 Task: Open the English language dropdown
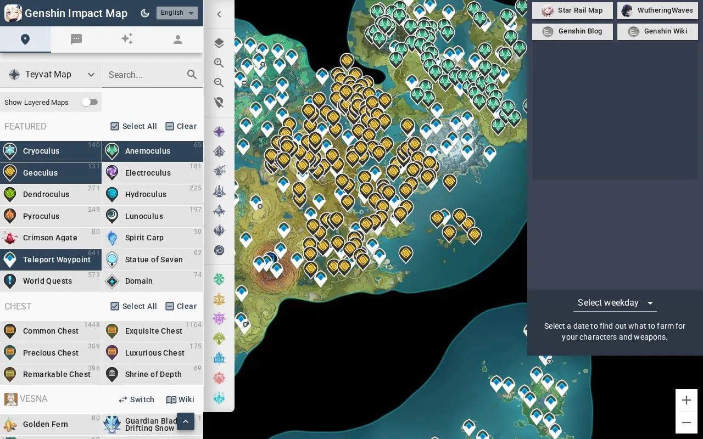[x=177, y=13]
